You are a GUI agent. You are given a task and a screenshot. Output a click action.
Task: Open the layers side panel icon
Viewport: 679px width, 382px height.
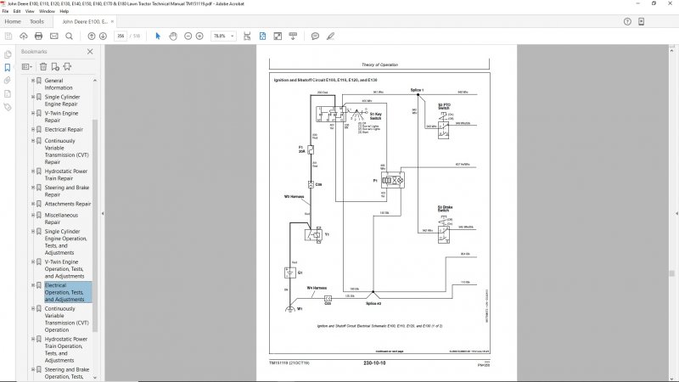[x=8, y=94]
